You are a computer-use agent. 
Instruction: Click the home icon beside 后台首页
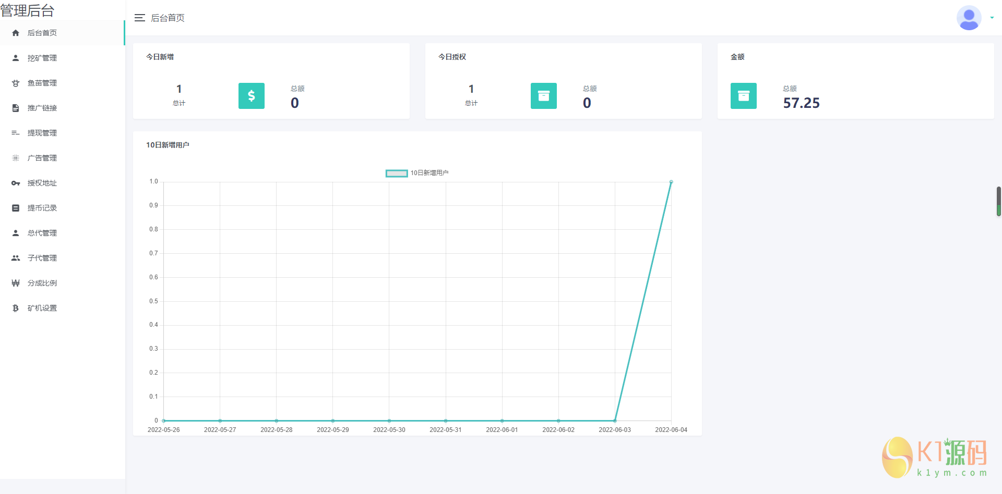[16, 33]
